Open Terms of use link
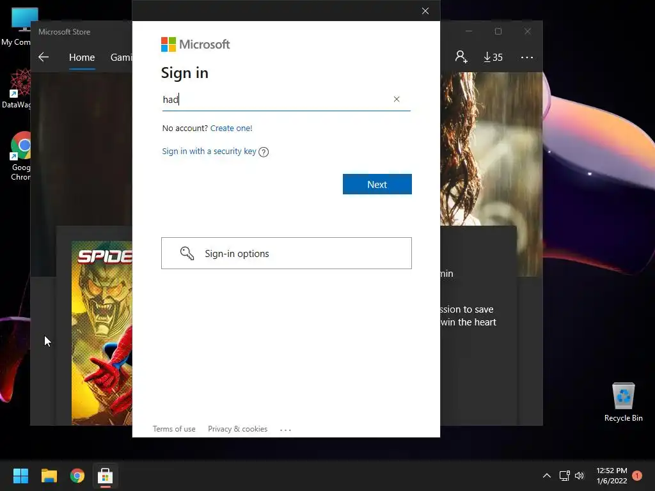 click(174, 429)
